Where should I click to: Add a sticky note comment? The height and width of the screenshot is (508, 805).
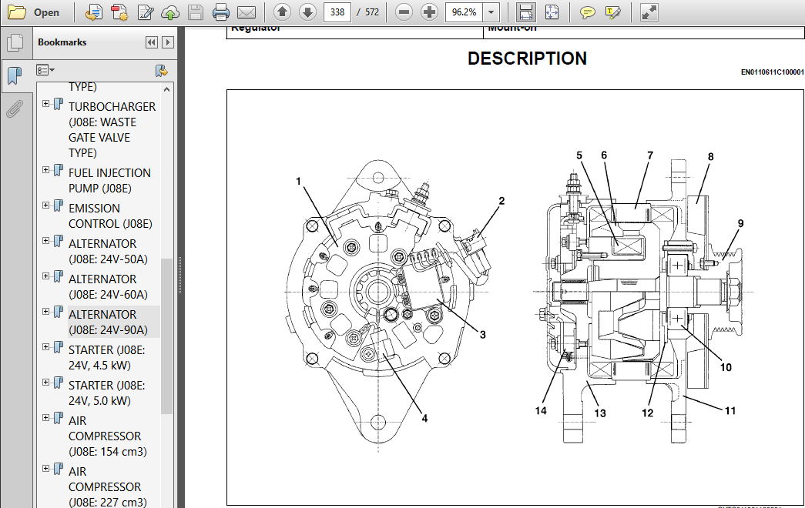pyautogui.click(x=587, y=12)
